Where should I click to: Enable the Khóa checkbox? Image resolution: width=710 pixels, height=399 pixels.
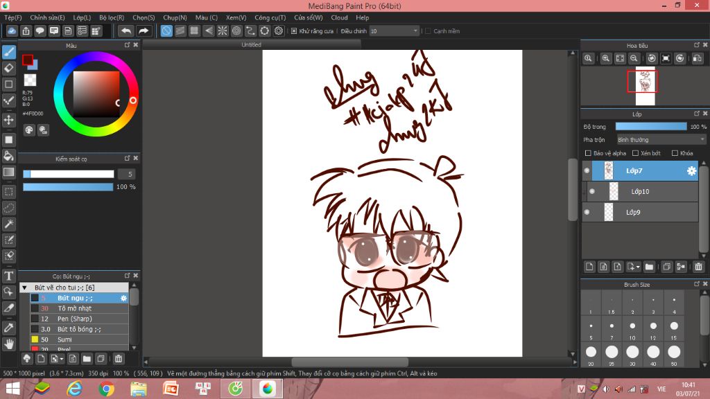675,153
